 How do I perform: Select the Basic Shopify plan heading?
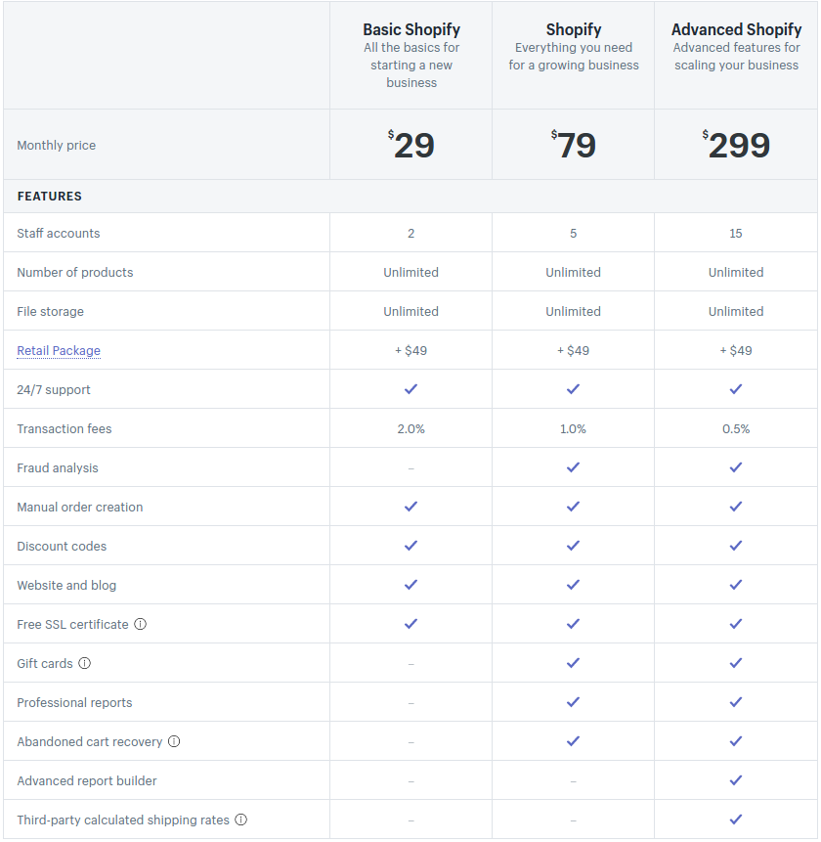coord(411,29)
